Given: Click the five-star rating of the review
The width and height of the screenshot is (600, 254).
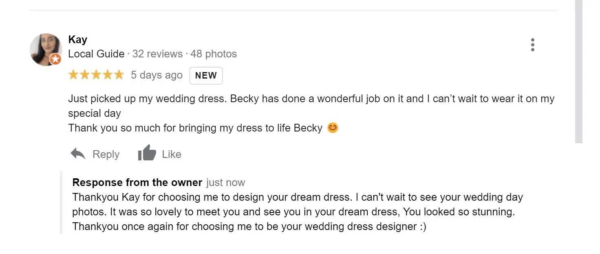Looking at the screenshot, I should click(96, 75).
